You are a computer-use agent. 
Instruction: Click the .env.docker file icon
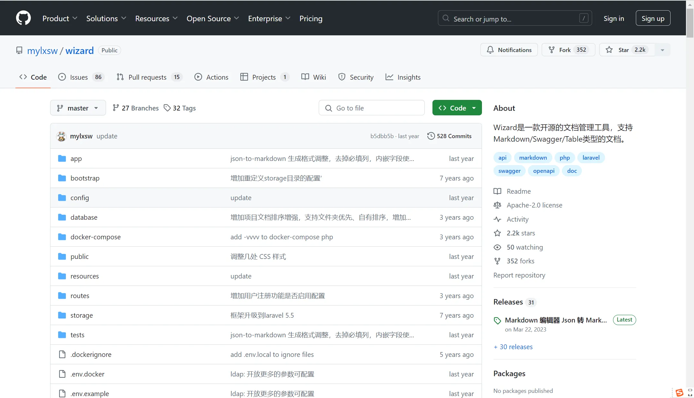tap(62, 374)
